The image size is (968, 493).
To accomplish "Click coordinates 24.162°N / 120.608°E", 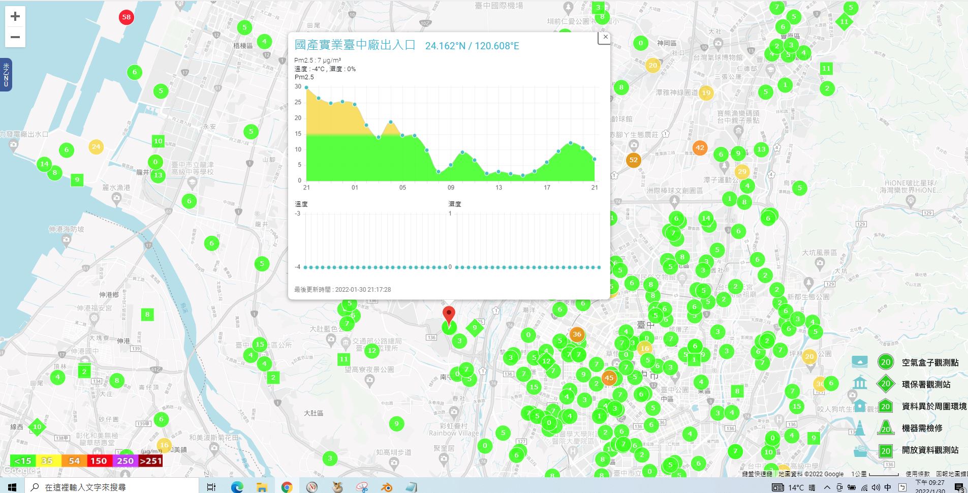I will tap(472, 46).
